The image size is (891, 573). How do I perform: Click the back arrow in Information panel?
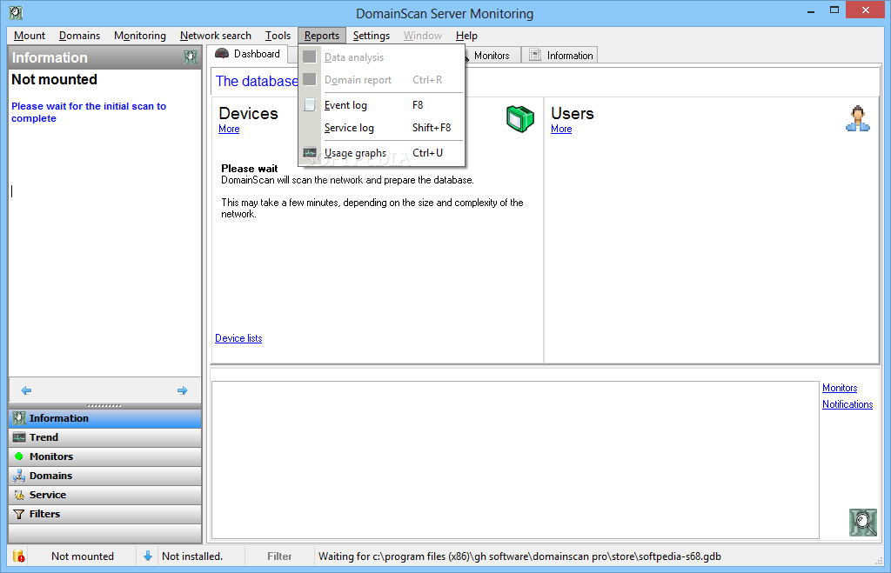pyautogui.click(x=26, y=390)
